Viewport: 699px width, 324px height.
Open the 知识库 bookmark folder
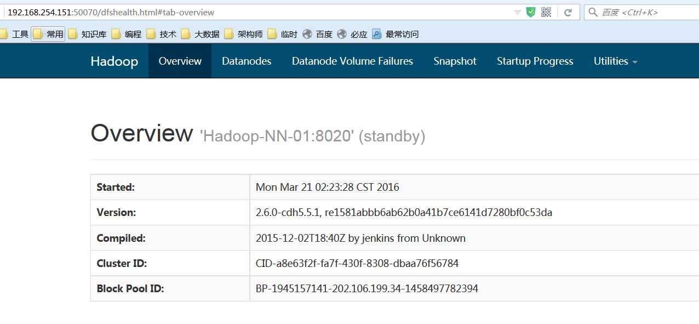click(87, 34)
